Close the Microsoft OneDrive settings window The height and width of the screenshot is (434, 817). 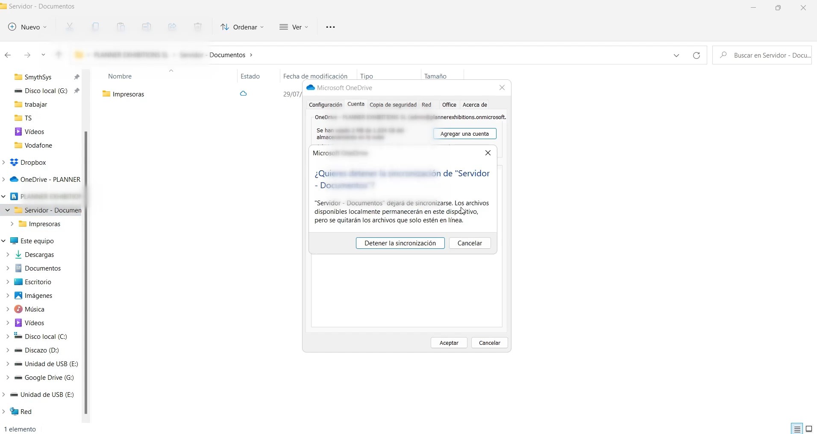502,87
